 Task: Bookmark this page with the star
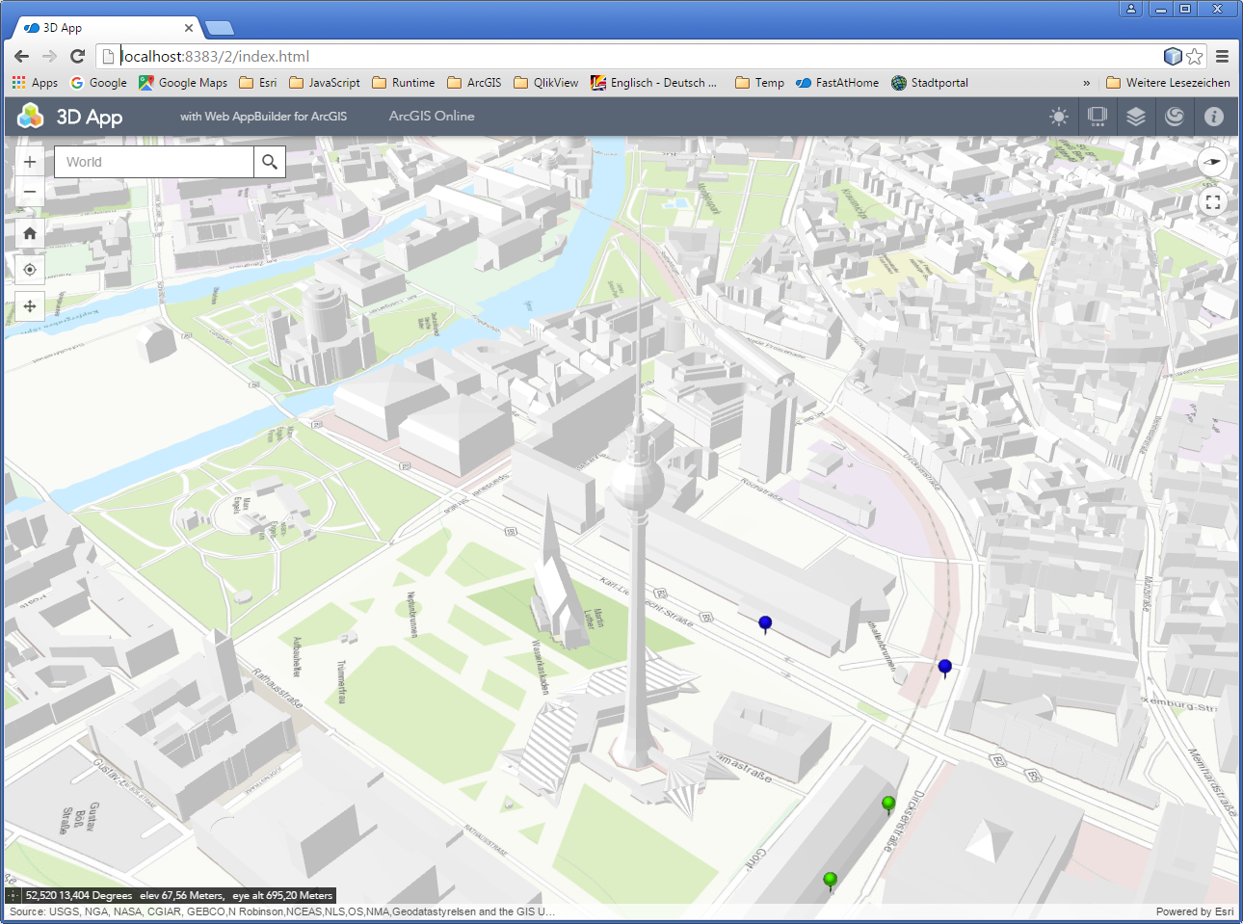1195,56
